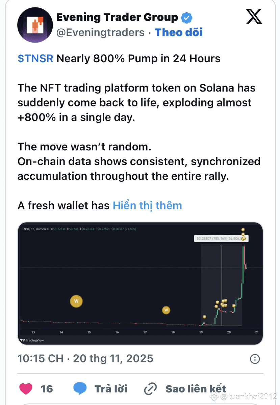The height and width of the screenshot is (405, 280).
Task: Open Evening Trader Group profile avatar
Action: point(35,25)
